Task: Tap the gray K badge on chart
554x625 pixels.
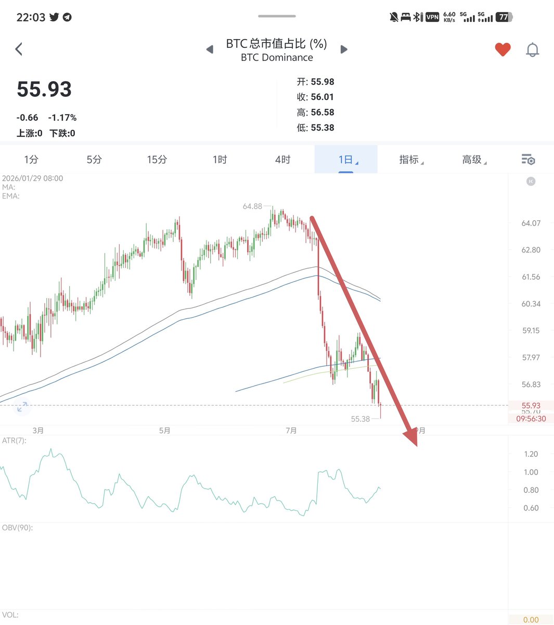Action: click(x=531, y=181)
